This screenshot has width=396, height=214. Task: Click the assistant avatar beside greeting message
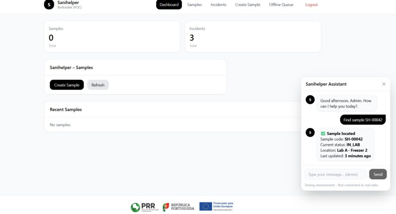click(310, 100)
